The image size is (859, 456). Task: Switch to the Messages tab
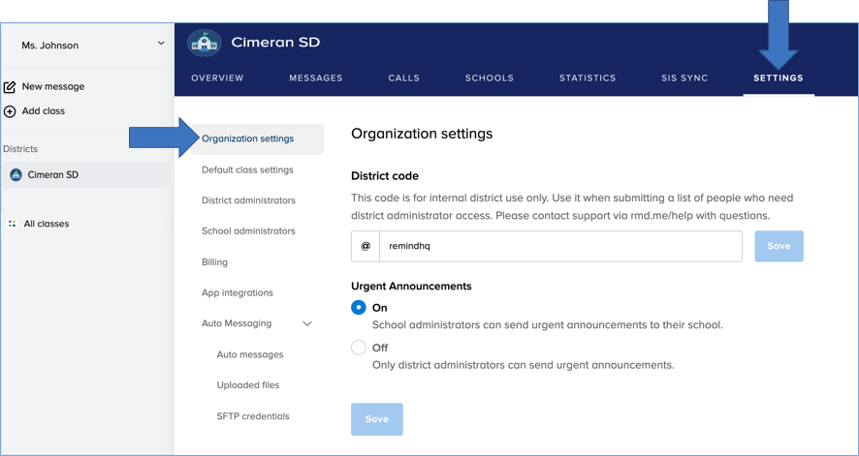pos(315,77)
